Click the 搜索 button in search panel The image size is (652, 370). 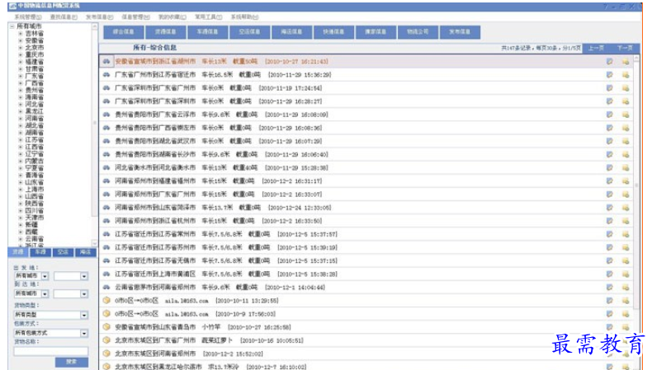[72, 362]
